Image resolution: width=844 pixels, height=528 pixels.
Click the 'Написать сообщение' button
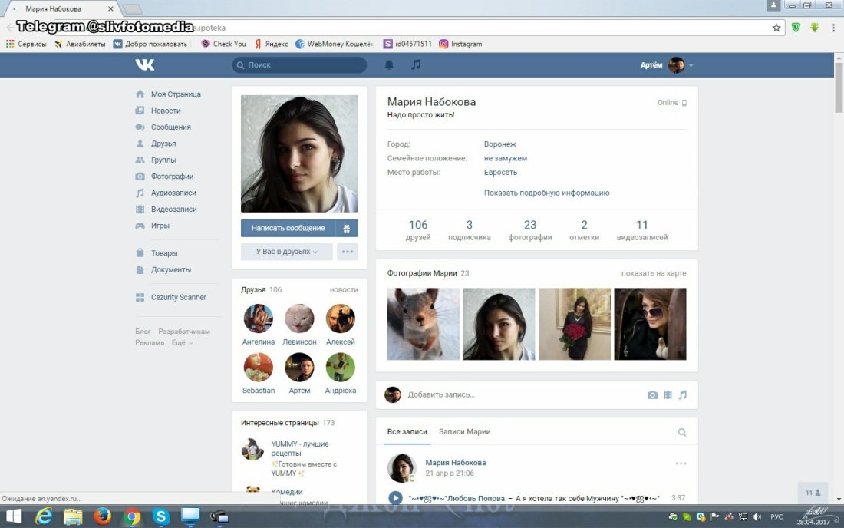(x=288, y=228)
